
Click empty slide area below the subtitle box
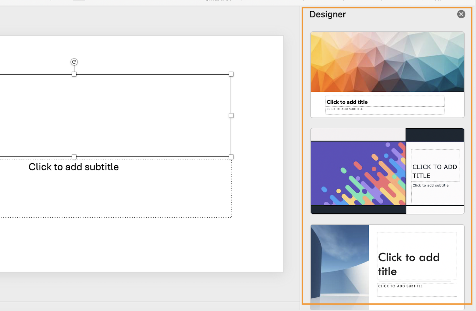[129, 246]
